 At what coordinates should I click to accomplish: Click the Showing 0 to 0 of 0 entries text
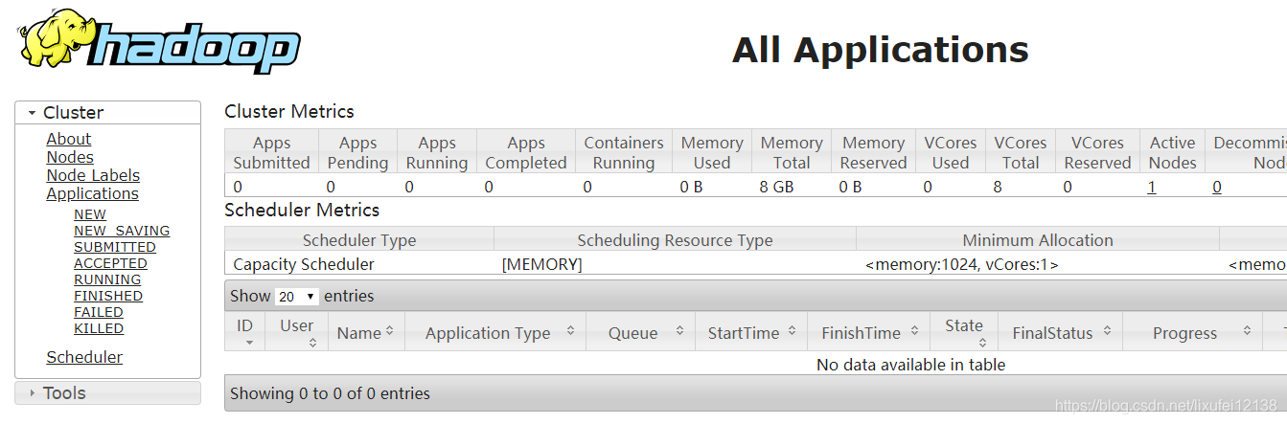330,393
